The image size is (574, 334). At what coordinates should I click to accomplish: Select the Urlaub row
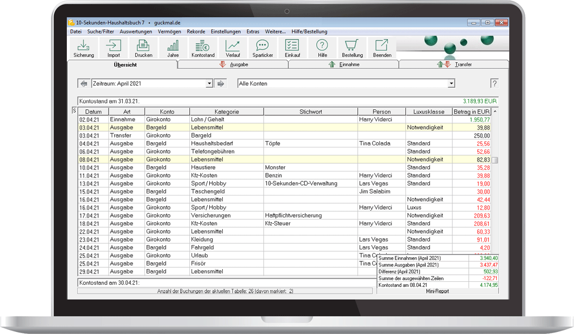point(228,256)
